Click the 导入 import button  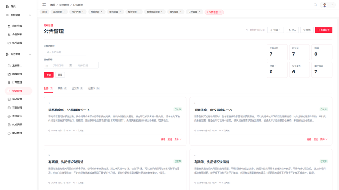(x=292, y=30)
